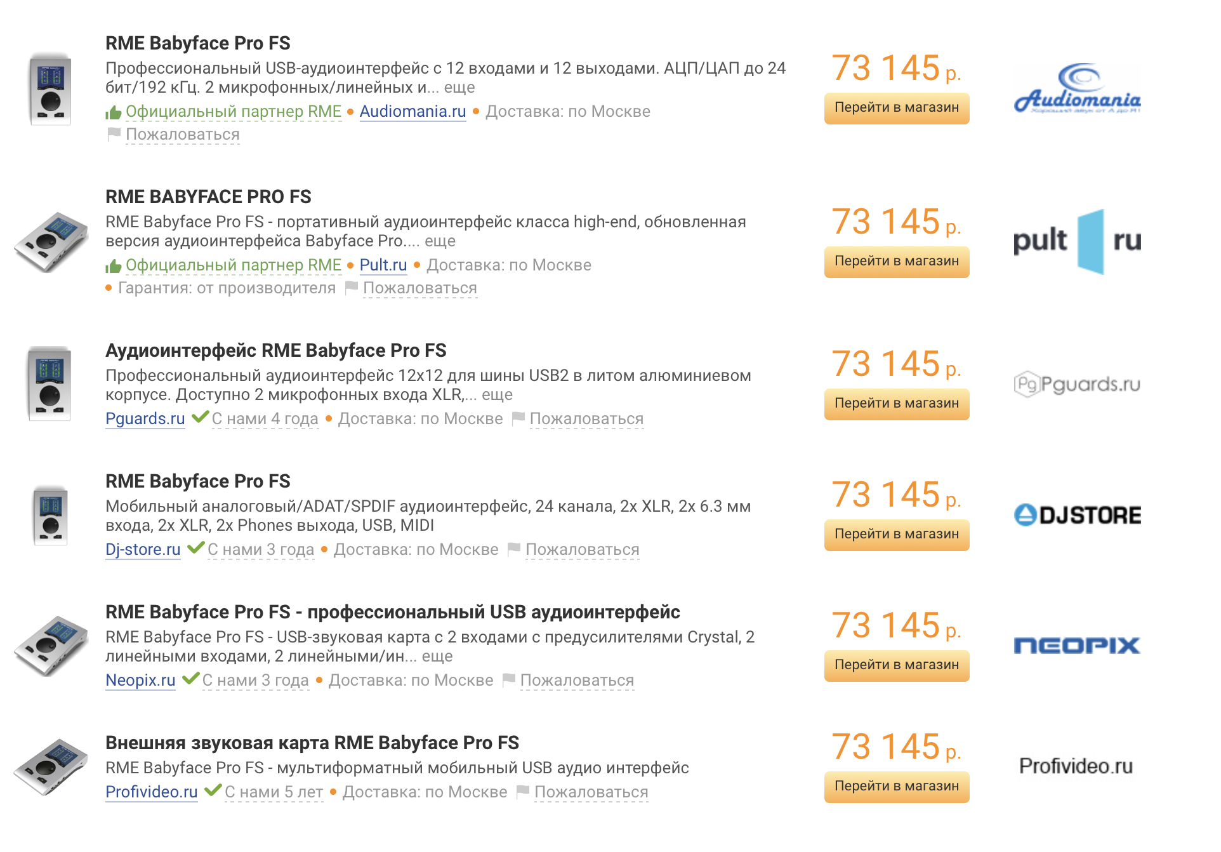Follow the Neopix.ru link
The height and width of the screenshot is (852, 1221).
pyautogui.click(x=140, y=681)
